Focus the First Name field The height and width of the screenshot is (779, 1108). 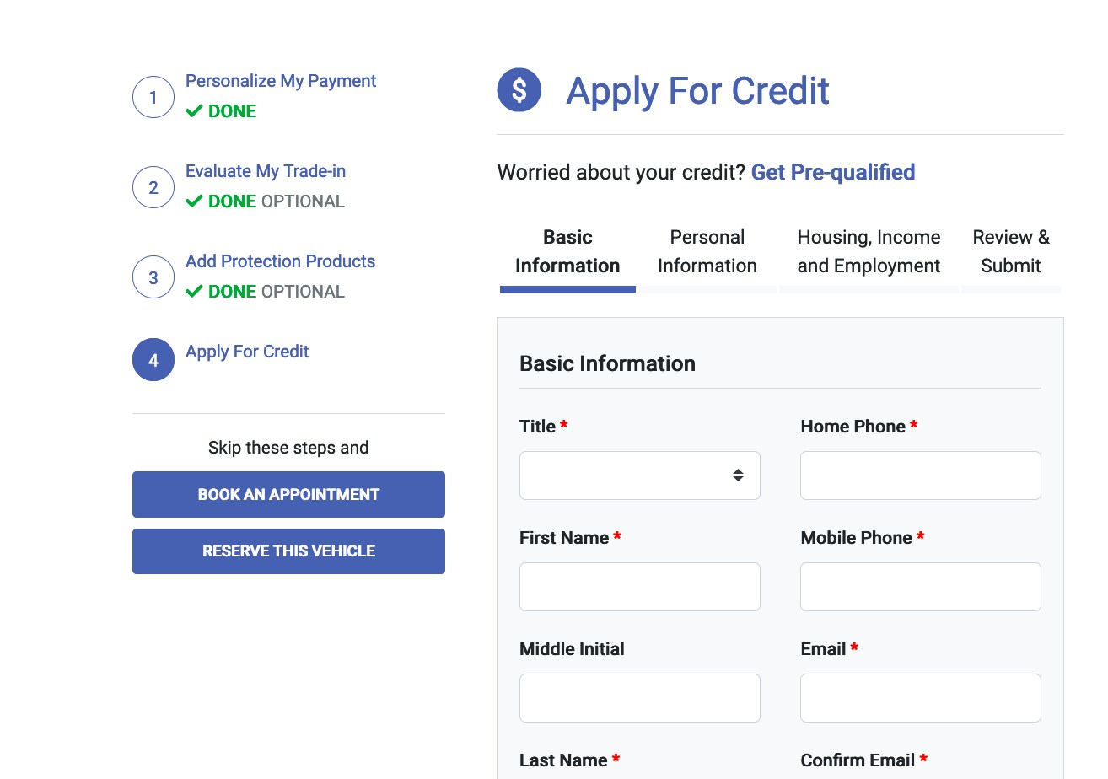click(640, 587)
